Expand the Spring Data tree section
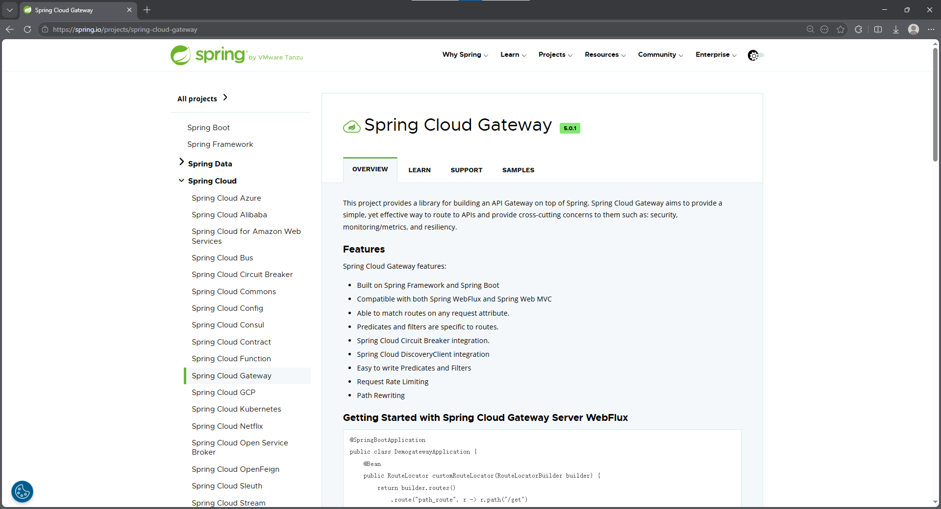941x509 pixels. [x=181, y=162]
